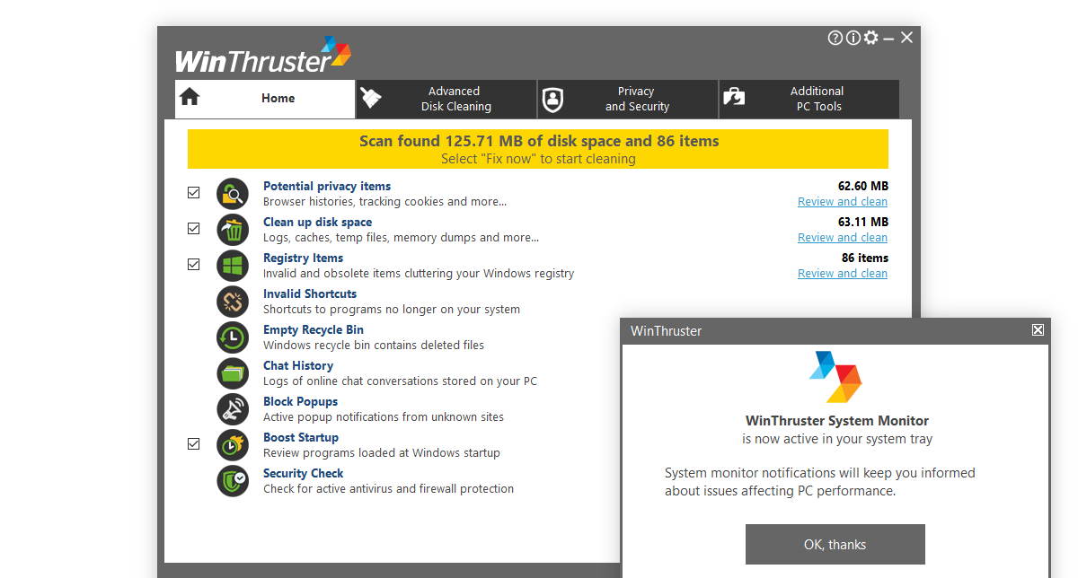Open the Invalid Shortcuts item title

310,294
